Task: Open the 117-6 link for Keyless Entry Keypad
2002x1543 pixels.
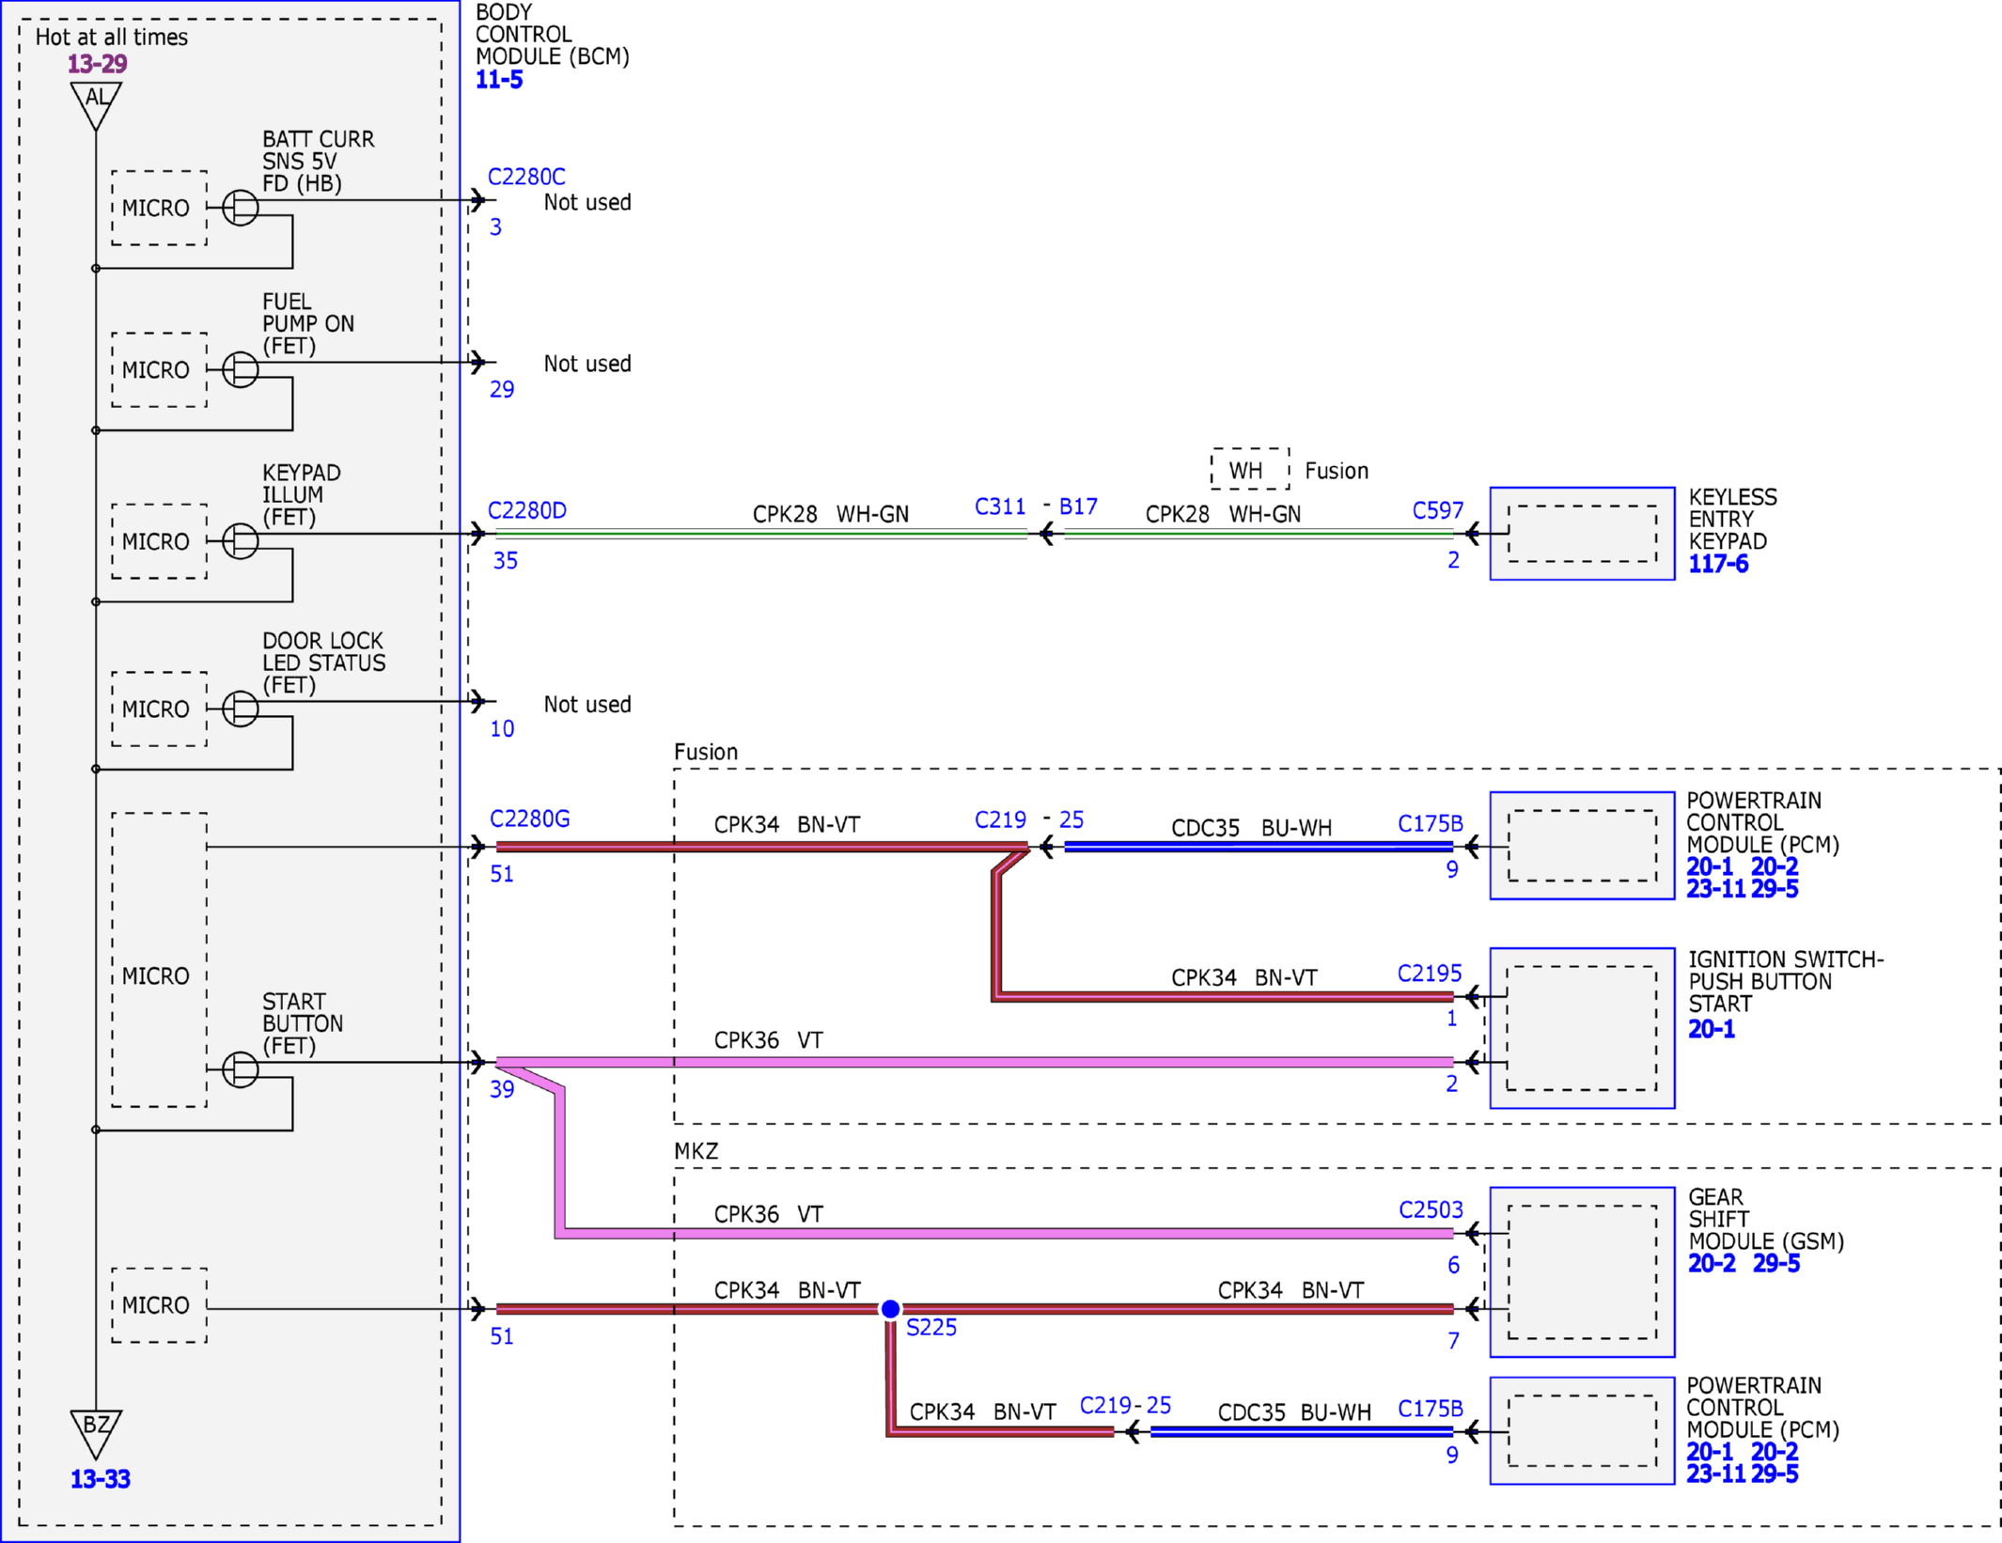Action: click(1718, 564)
